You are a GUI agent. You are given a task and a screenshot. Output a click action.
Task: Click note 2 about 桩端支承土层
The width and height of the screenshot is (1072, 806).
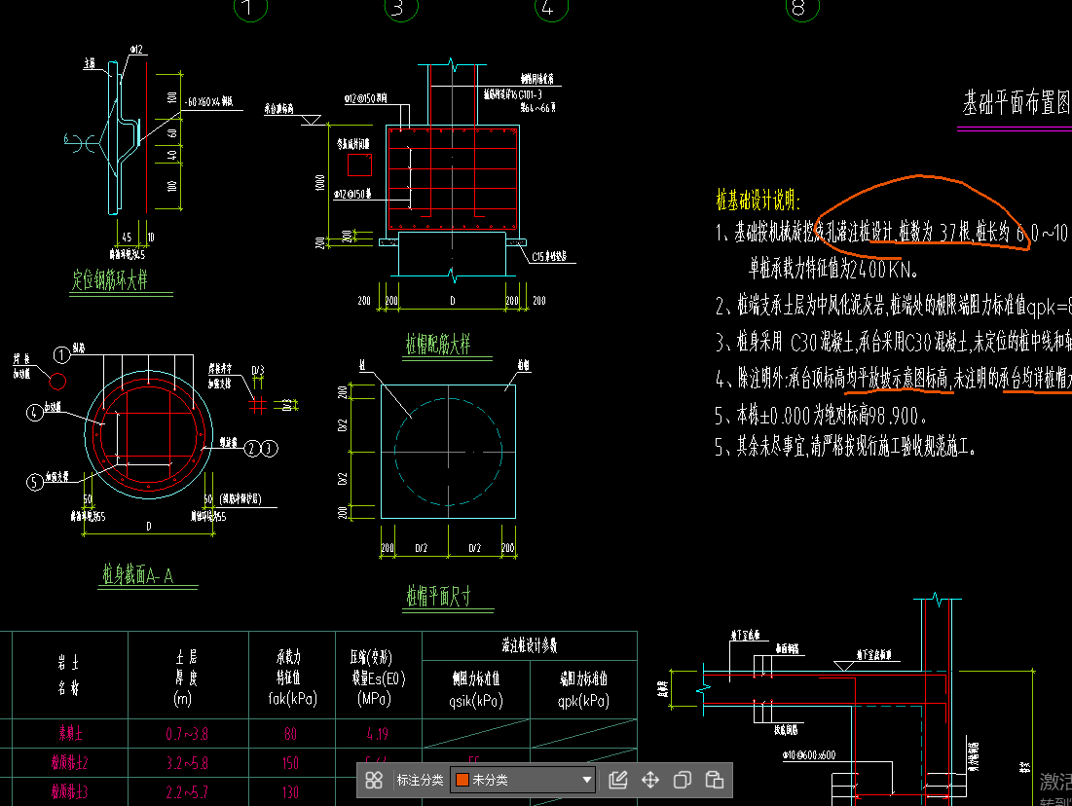(x=893, y=306)
